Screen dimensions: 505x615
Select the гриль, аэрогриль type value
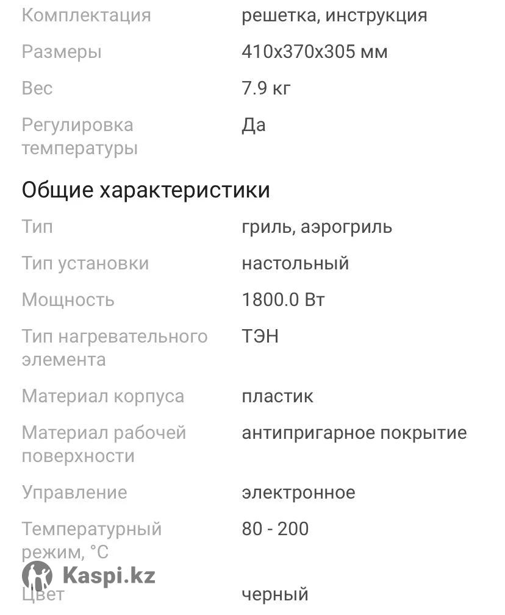pyautogui.click(x=317, y=227)
